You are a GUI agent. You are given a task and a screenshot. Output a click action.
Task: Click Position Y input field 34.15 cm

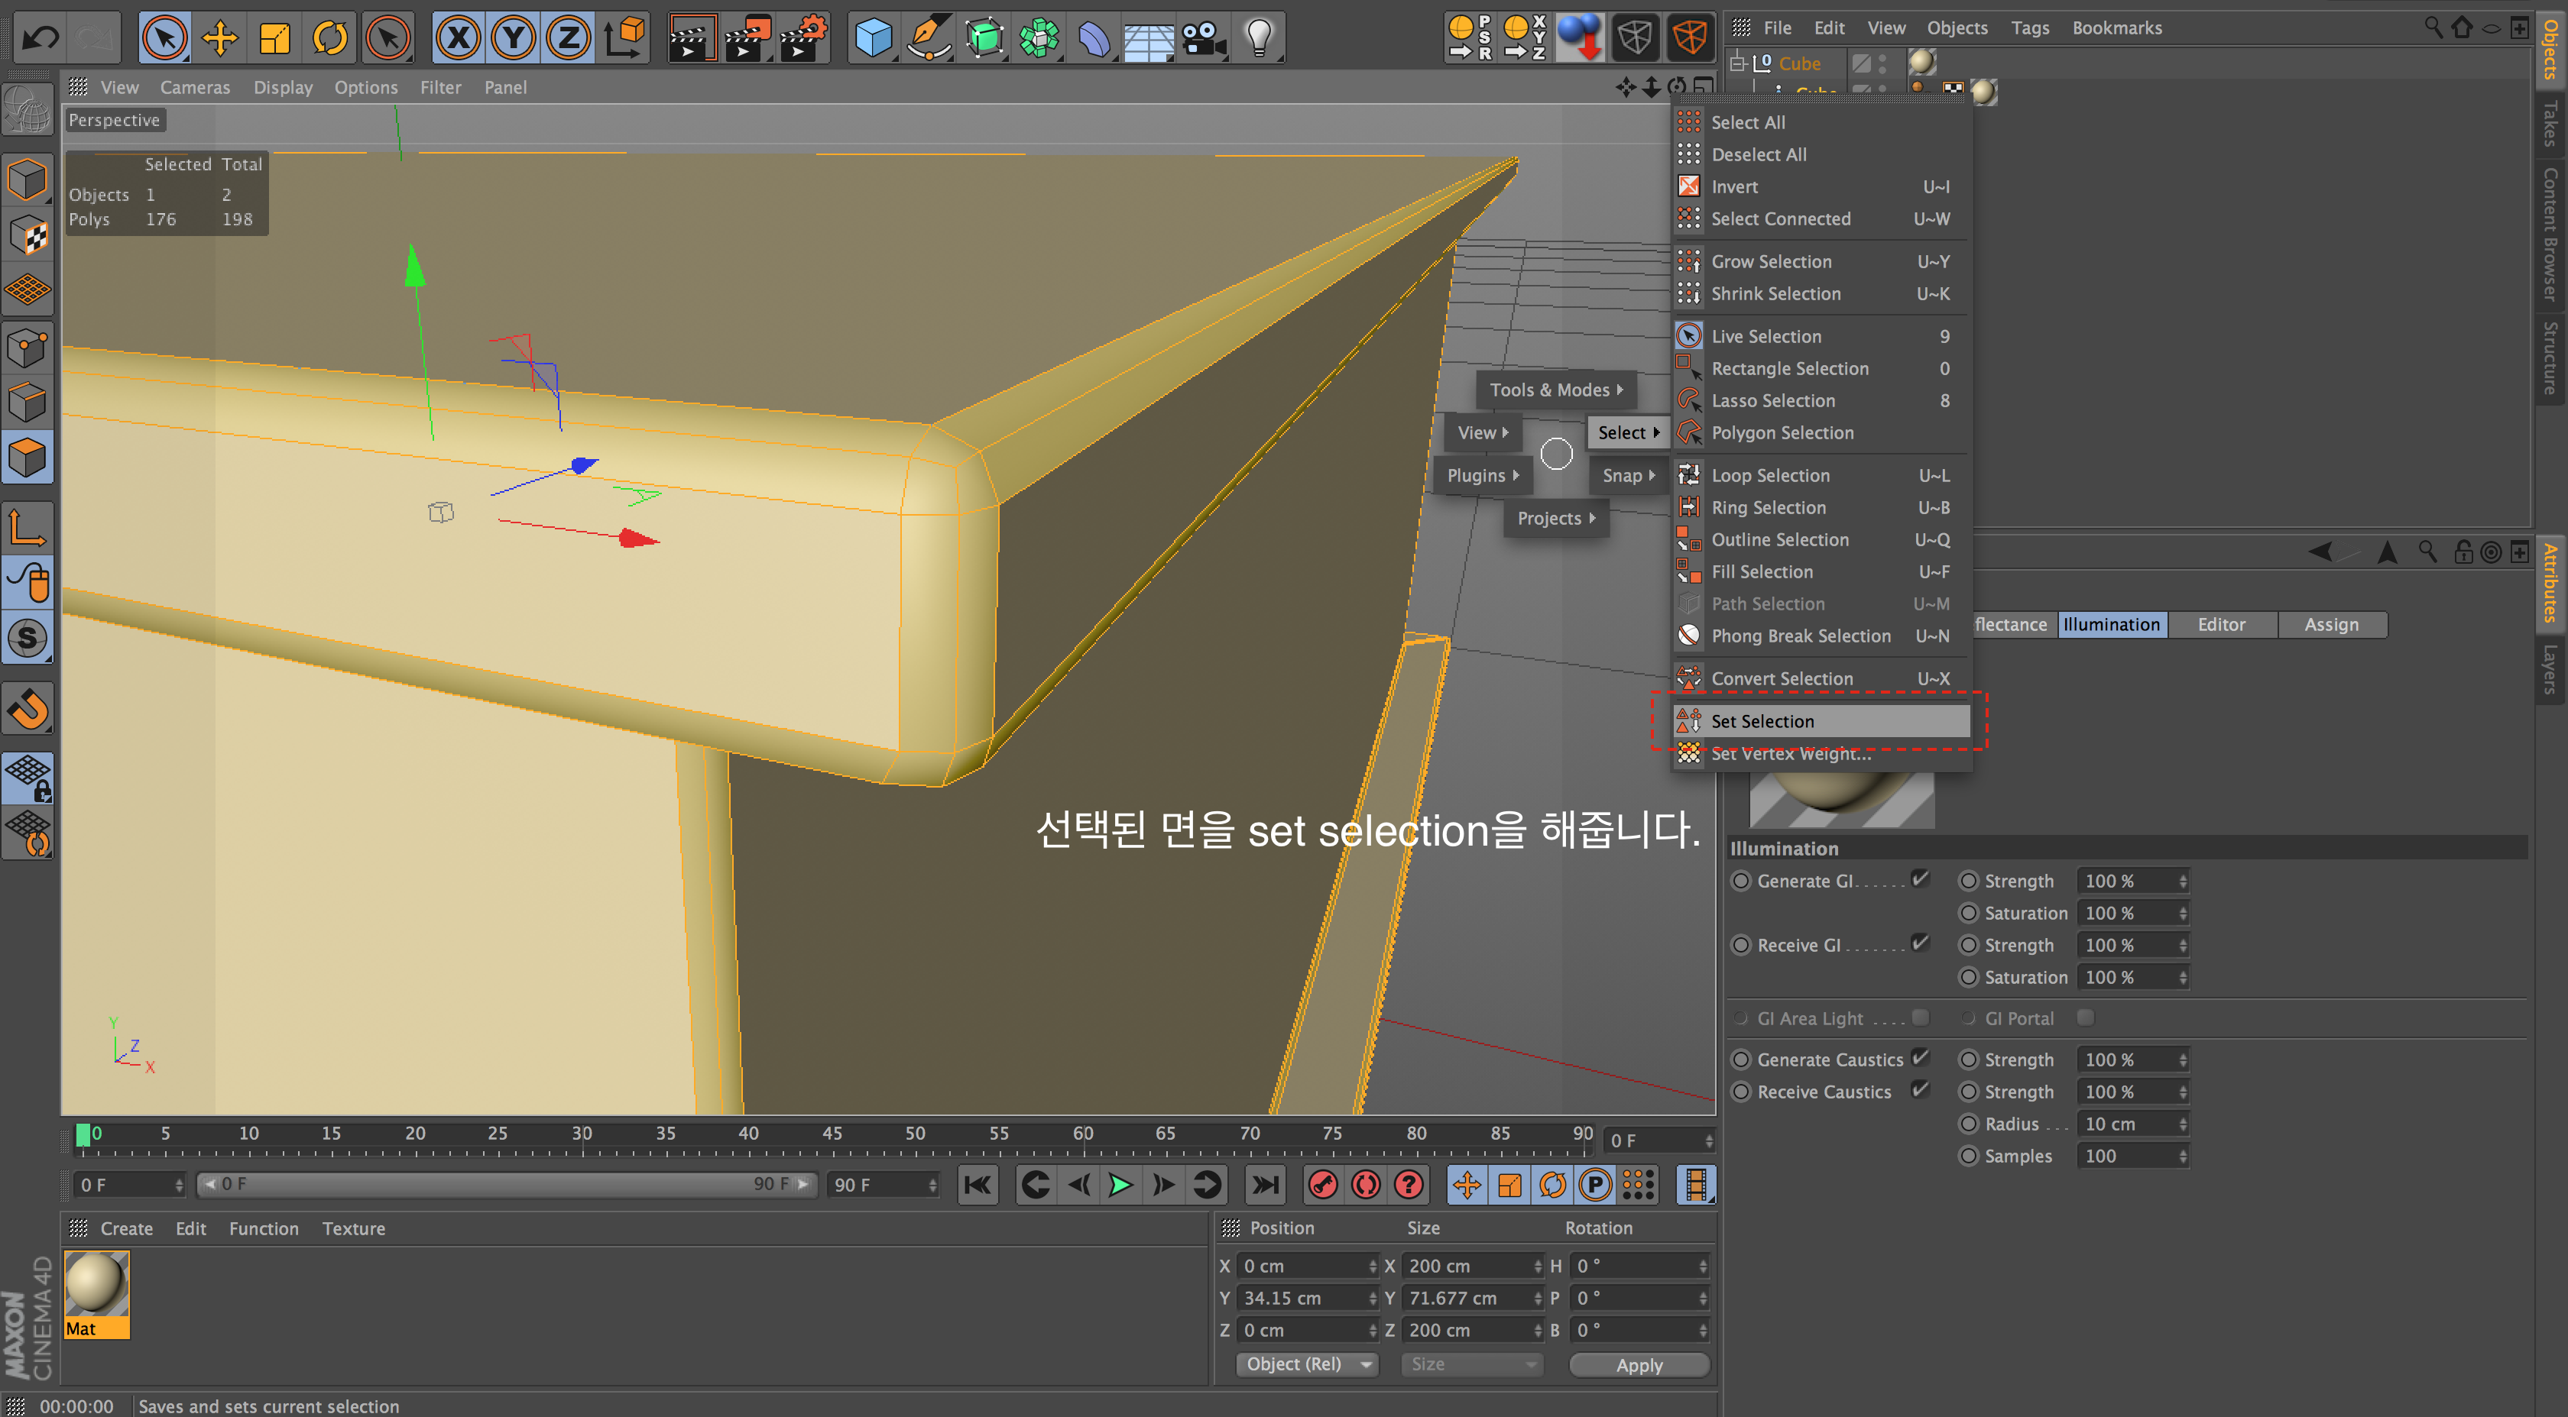(1308, 1299)
